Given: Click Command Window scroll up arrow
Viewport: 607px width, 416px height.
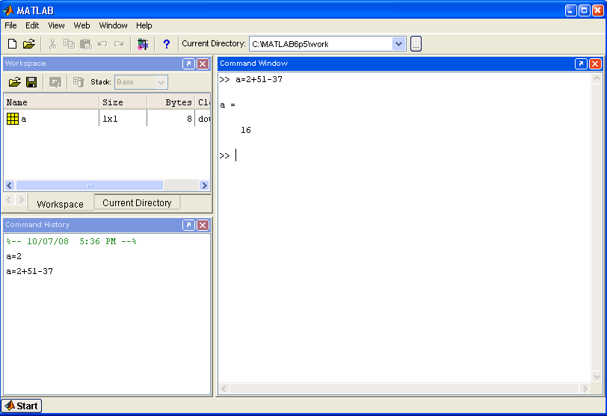Looking at the screenshot, I should [597, 78].
